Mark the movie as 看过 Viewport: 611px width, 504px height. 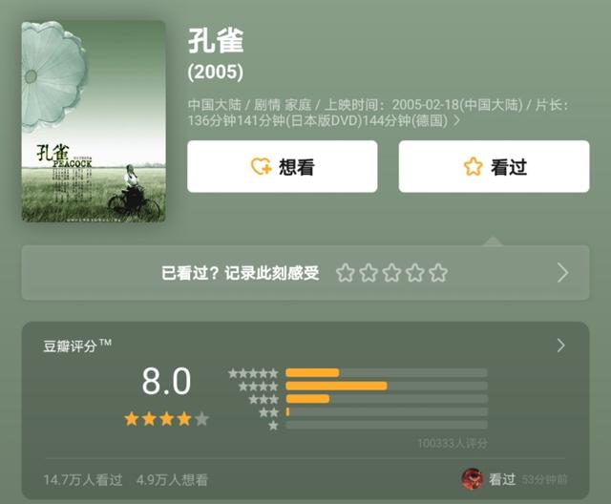[494, 166]
